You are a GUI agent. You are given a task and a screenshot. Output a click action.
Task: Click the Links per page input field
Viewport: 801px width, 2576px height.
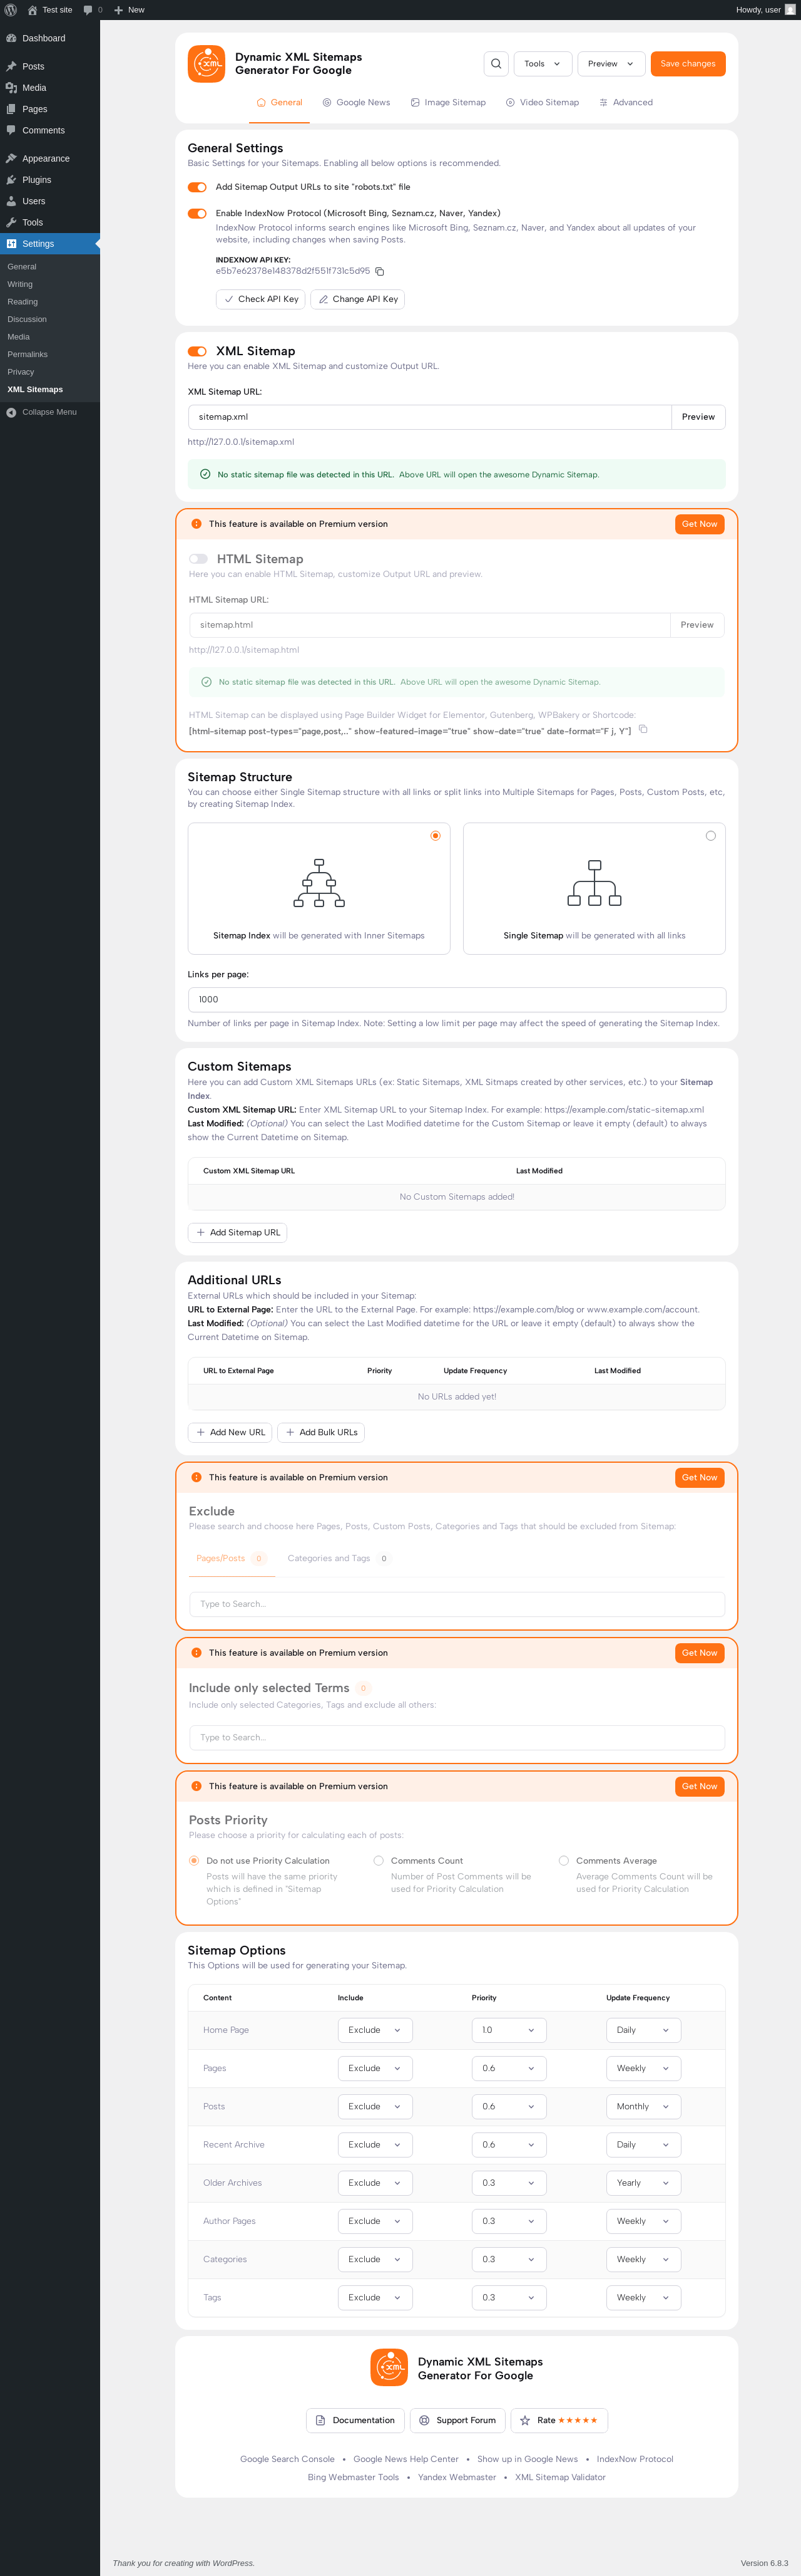tap(456, 999)
